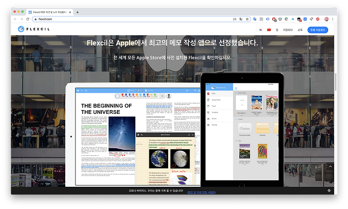Screen dimensions: 348x209
Task: Open the yellow Download folder
Action: click(262, 128)
